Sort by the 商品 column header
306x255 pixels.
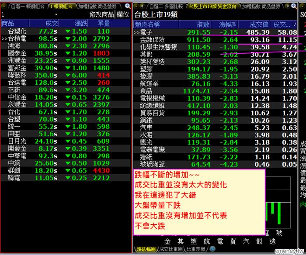[15, 24]
